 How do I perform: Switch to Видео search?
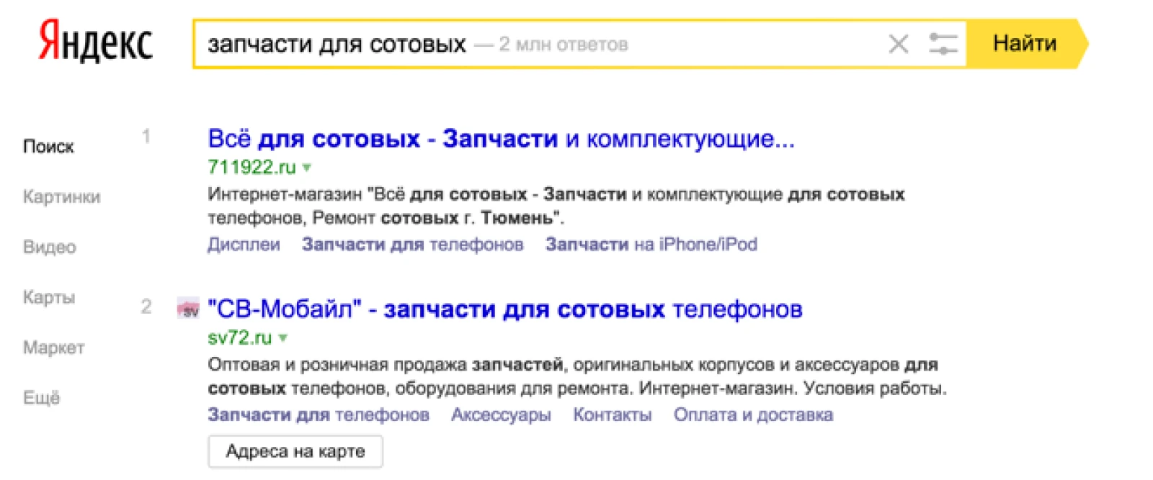click(x=50, y=247)
